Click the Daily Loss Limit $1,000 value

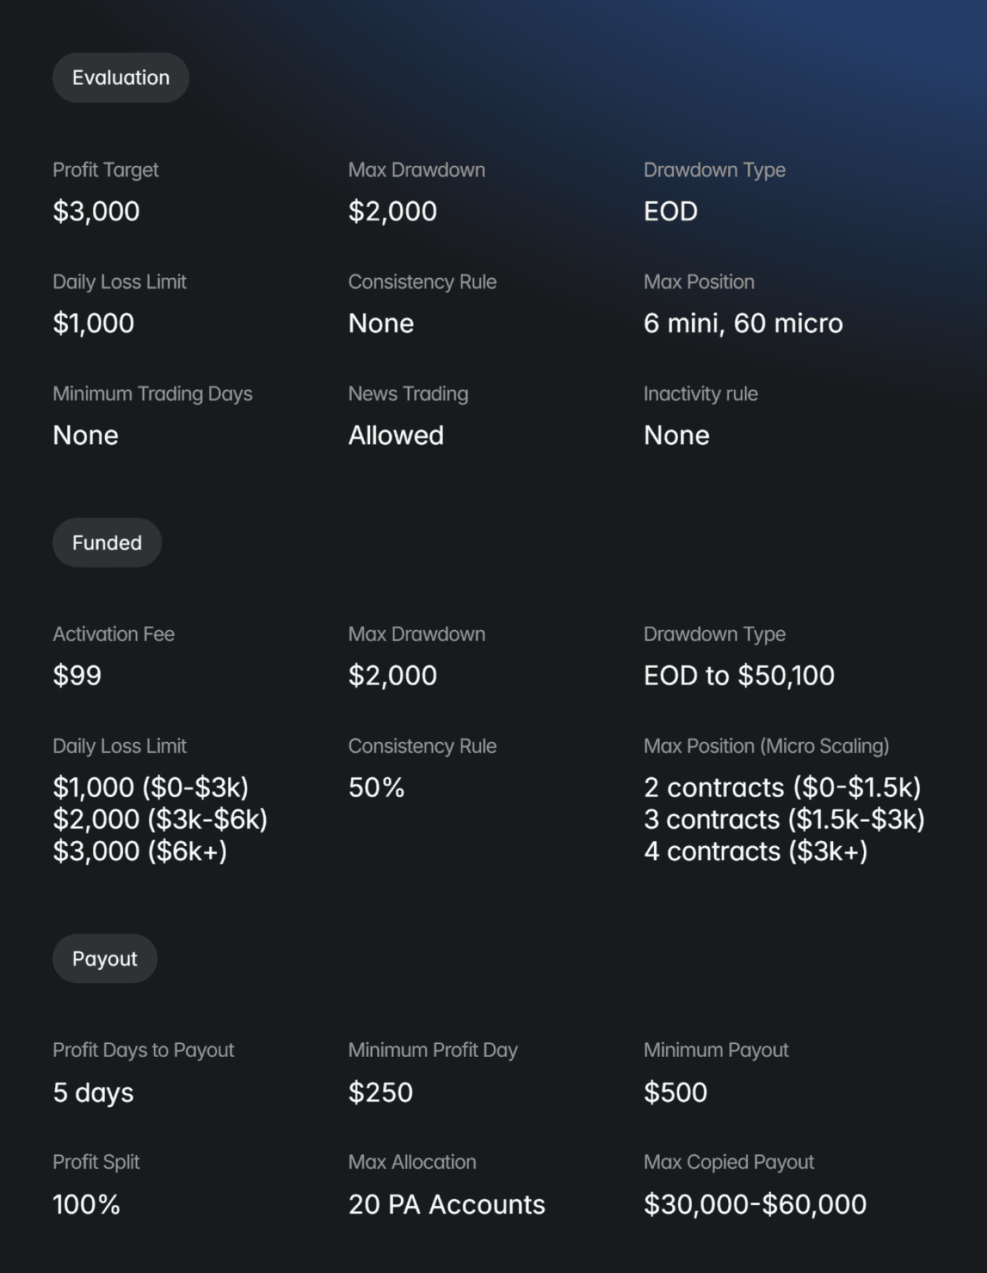click(93, 323)
